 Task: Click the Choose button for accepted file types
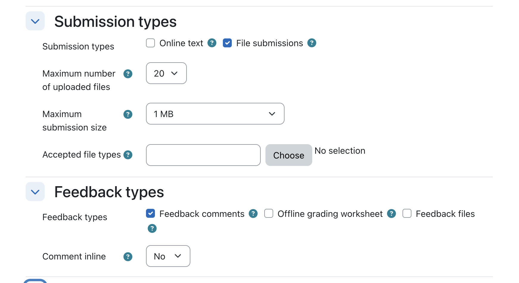click(x=289, y=155)
